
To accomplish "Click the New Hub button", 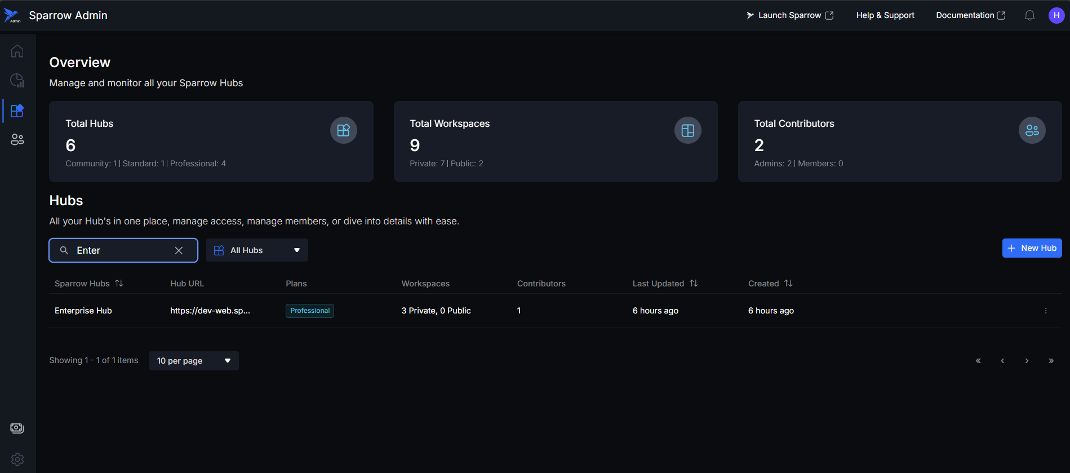I will (1032, 248).
